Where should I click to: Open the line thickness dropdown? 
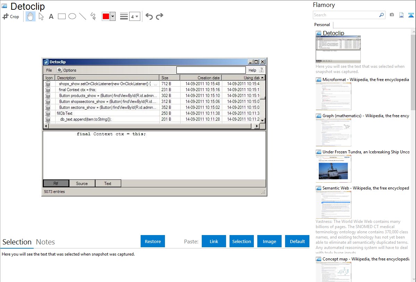tap(134, 16)
